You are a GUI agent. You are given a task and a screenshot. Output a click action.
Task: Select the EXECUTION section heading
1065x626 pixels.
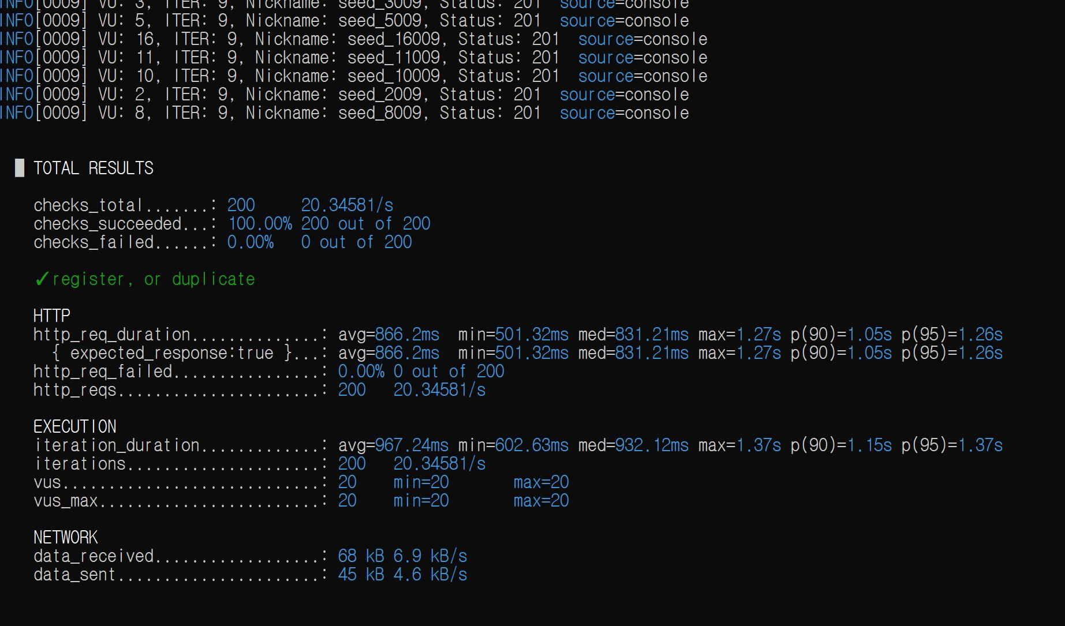[75, 426]
